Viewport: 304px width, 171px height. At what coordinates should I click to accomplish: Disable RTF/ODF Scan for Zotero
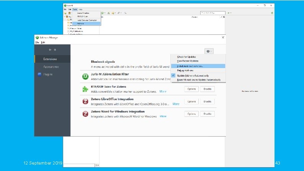[208, 89]
